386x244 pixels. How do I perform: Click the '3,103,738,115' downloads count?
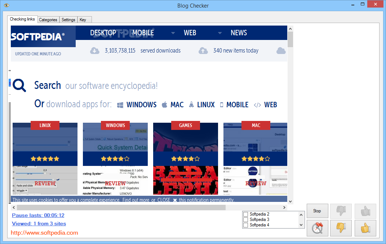(x=120, y=51)
